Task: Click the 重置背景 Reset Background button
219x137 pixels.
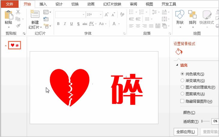Action: pos(210,132)
